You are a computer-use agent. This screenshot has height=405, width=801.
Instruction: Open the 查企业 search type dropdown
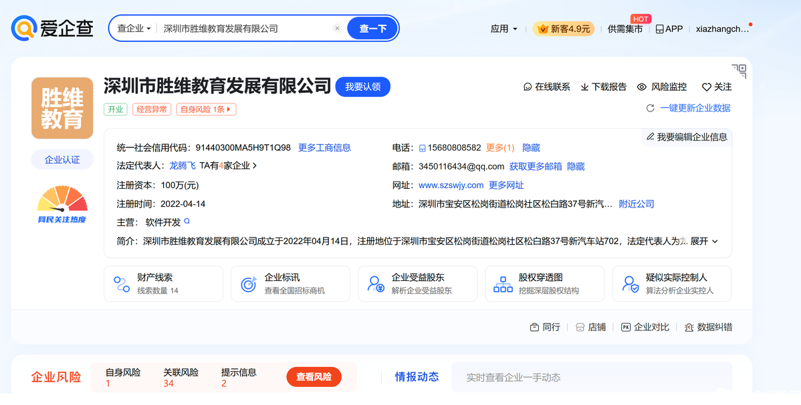tap(134, 29)
